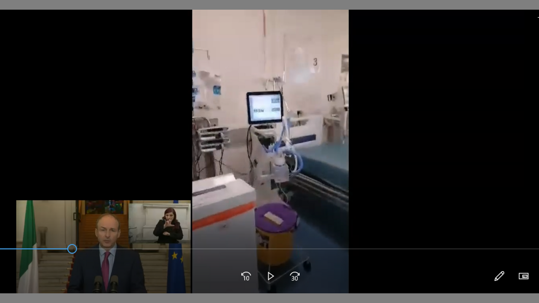Click the circular seek bar handle
Image resolution: width=539 pixels, height=303 pixels.
(72, 249)
